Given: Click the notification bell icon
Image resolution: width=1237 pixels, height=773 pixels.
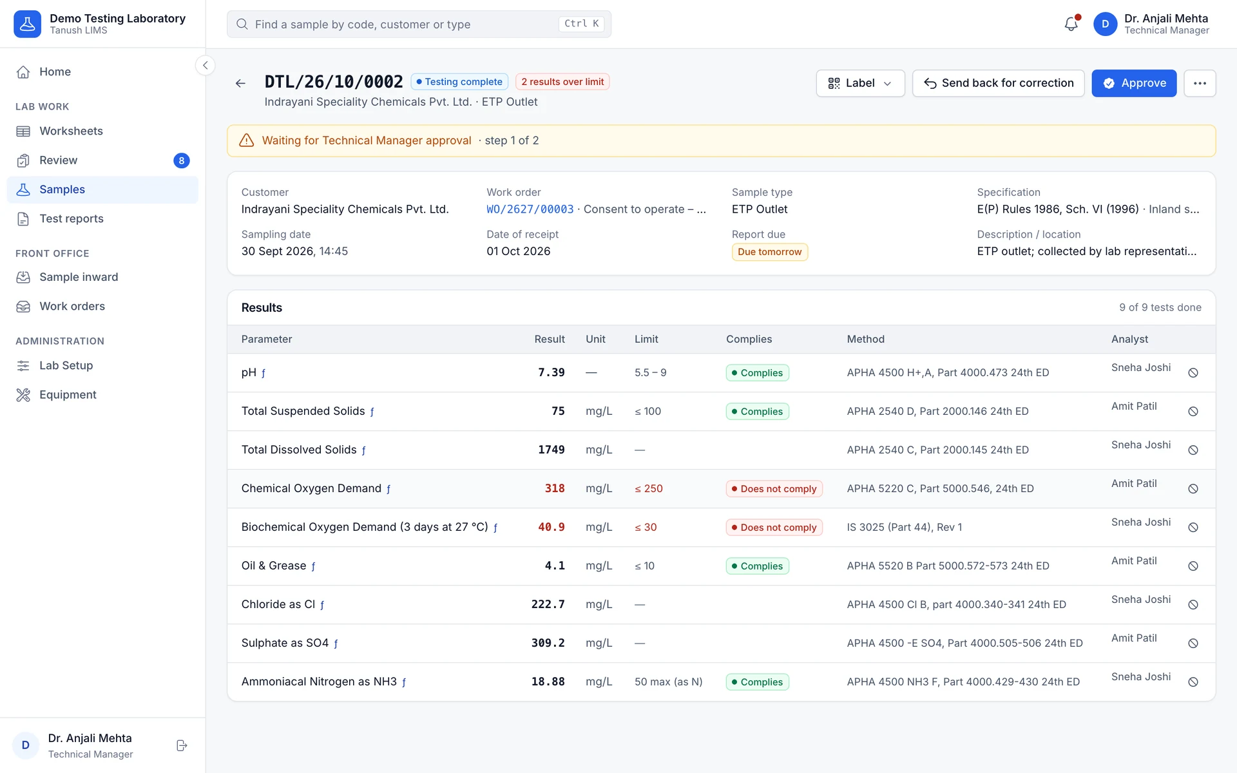Looking at the screenshot, I should (x=1071, y=24).
